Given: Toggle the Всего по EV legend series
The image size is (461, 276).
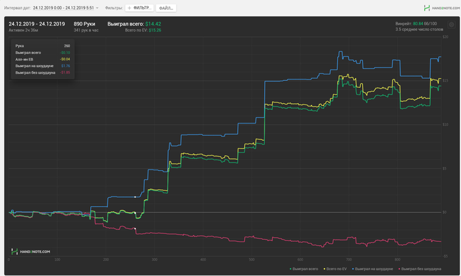Looking at the screenshot, I should (335, 269).
